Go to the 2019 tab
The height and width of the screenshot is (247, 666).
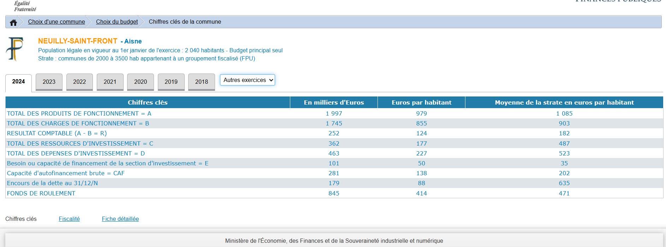click(x=171, y=82)
